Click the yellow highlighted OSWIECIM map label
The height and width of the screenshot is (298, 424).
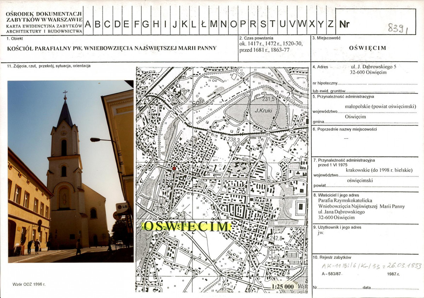tap(186, 226)
